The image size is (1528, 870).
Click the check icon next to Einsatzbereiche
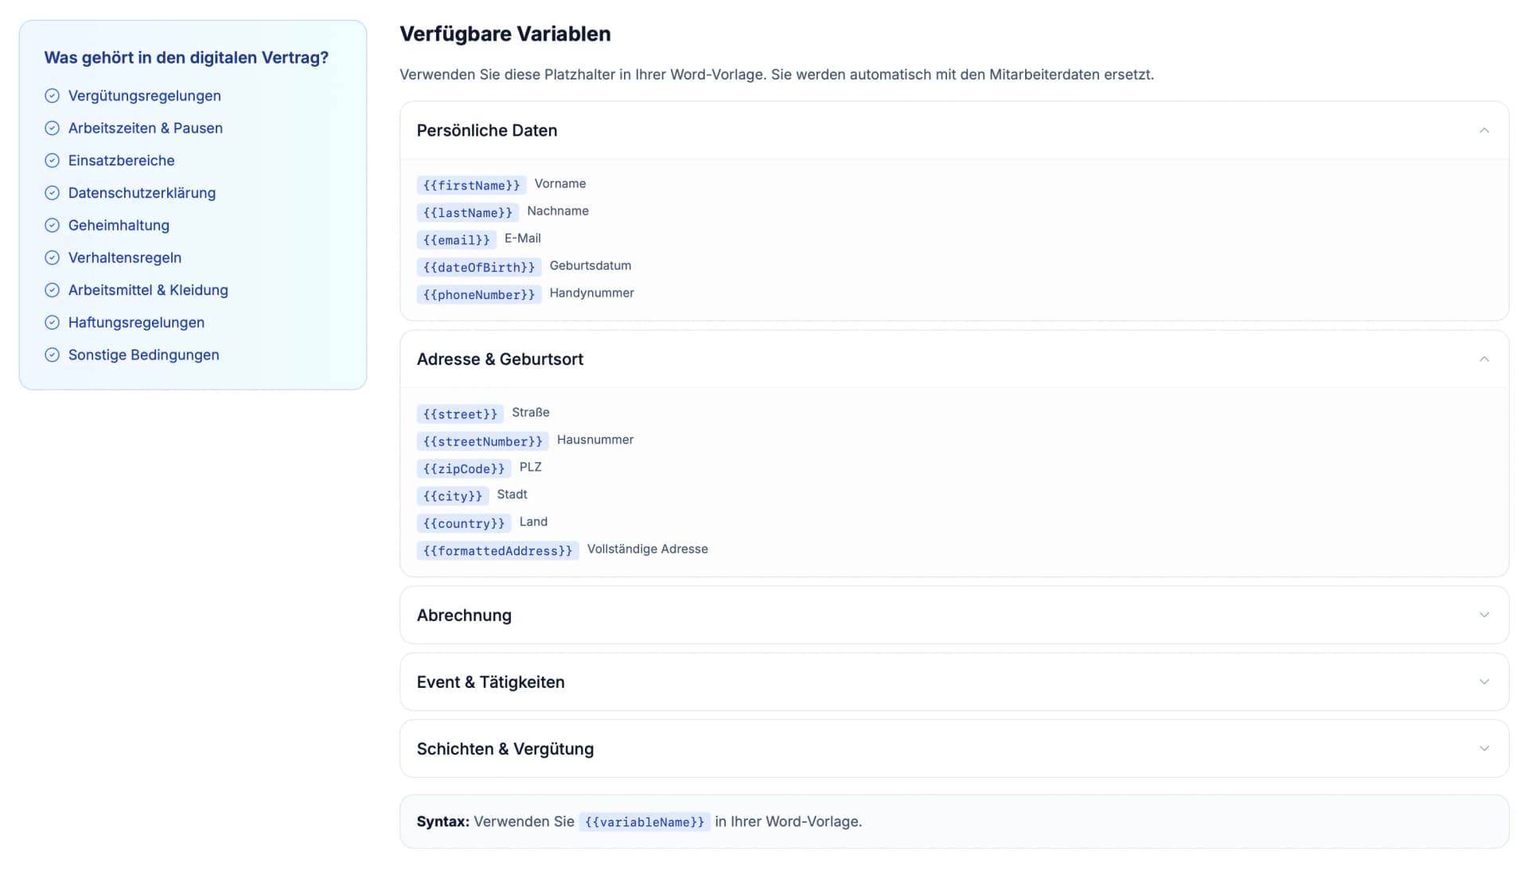[52, 161]
